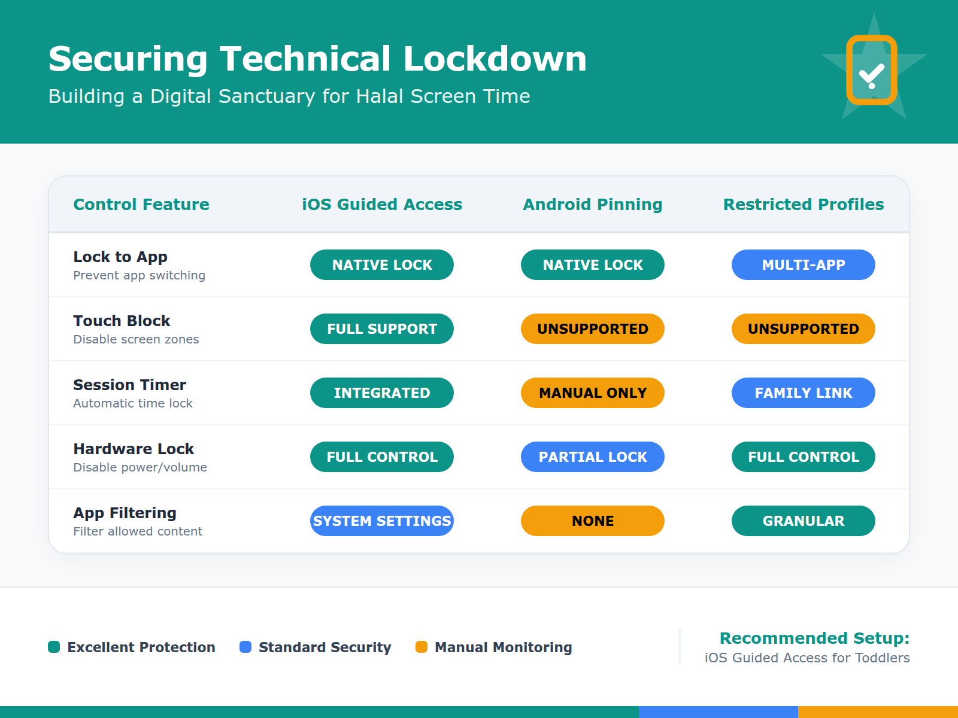The height and width of the screenshot is (718, 958).
Task: Click the UNSUPPORTED badge under Android Pinning
Action: click(592, 328)
